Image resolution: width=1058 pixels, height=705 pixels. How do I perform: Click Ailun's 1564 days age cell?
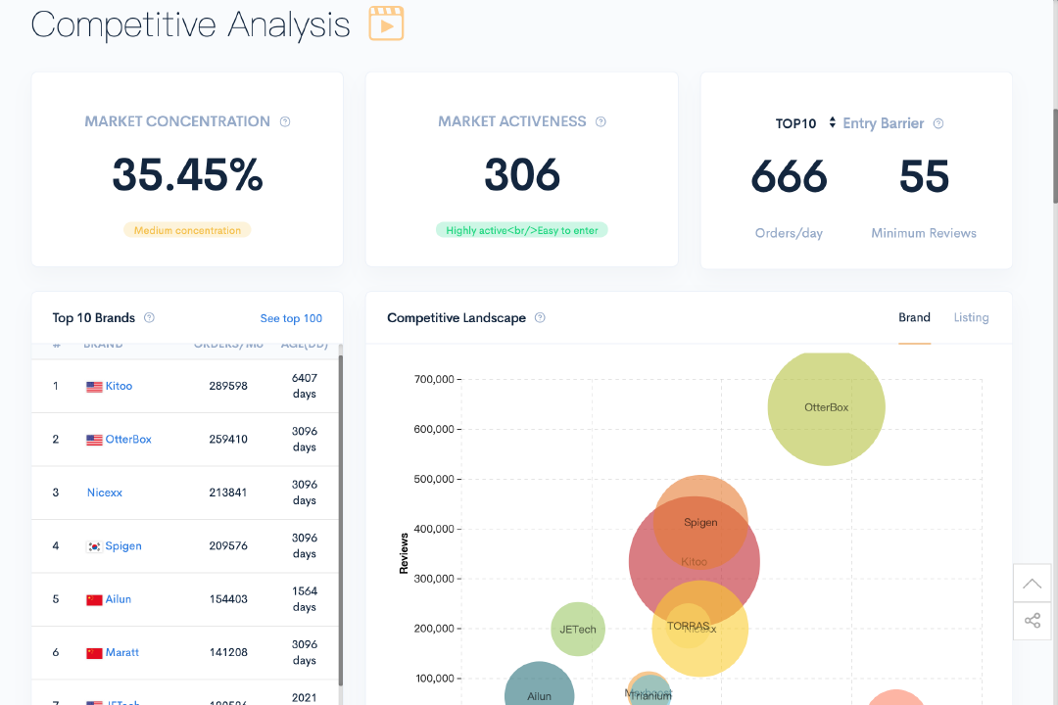pos(305,599)
